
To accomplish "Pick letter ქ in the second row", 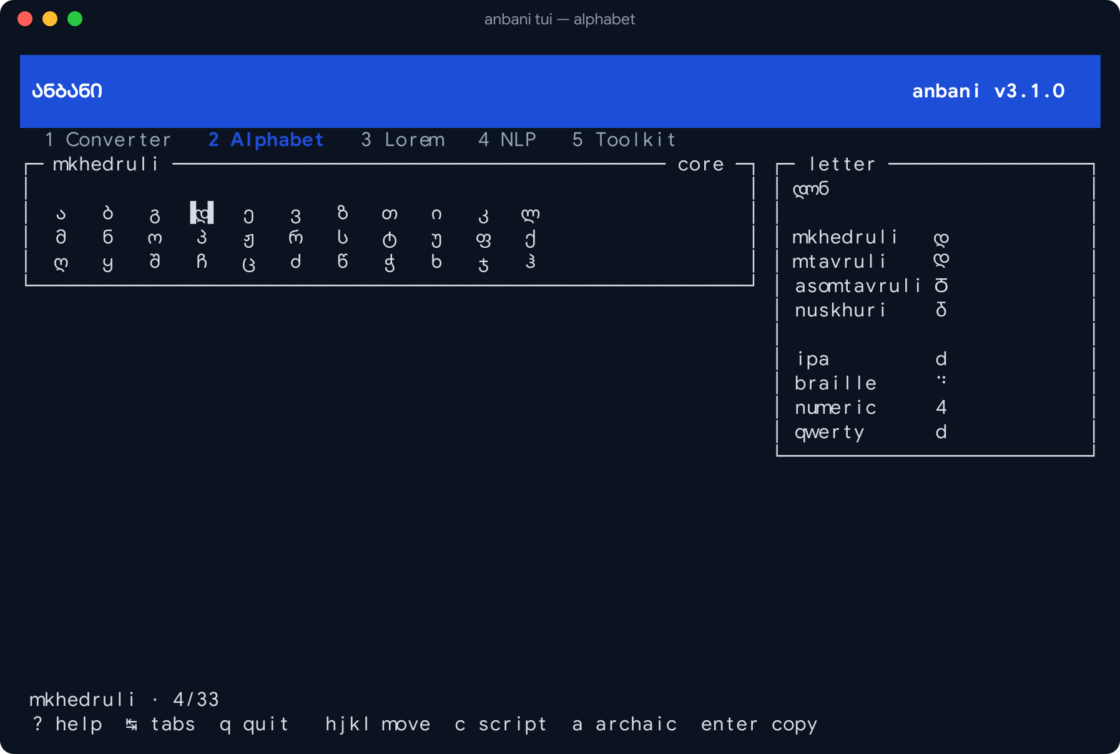I will click(530, 238).
